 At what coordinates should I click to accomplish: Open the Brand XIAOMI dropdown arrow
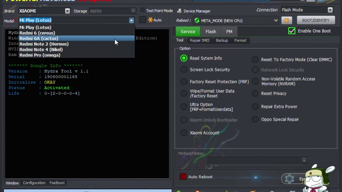(67, 11)
